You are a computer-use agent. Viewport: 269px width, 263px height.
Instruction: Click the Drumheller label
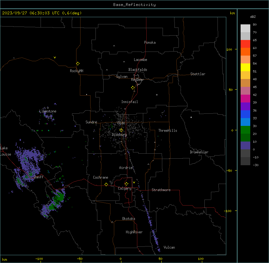[199, 152]
